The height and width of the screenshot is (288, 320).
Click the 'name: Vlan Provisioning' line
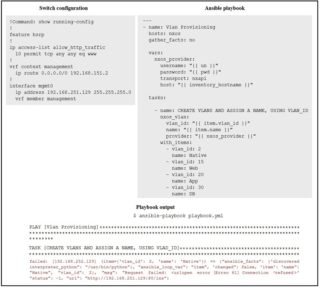point(179,27)
